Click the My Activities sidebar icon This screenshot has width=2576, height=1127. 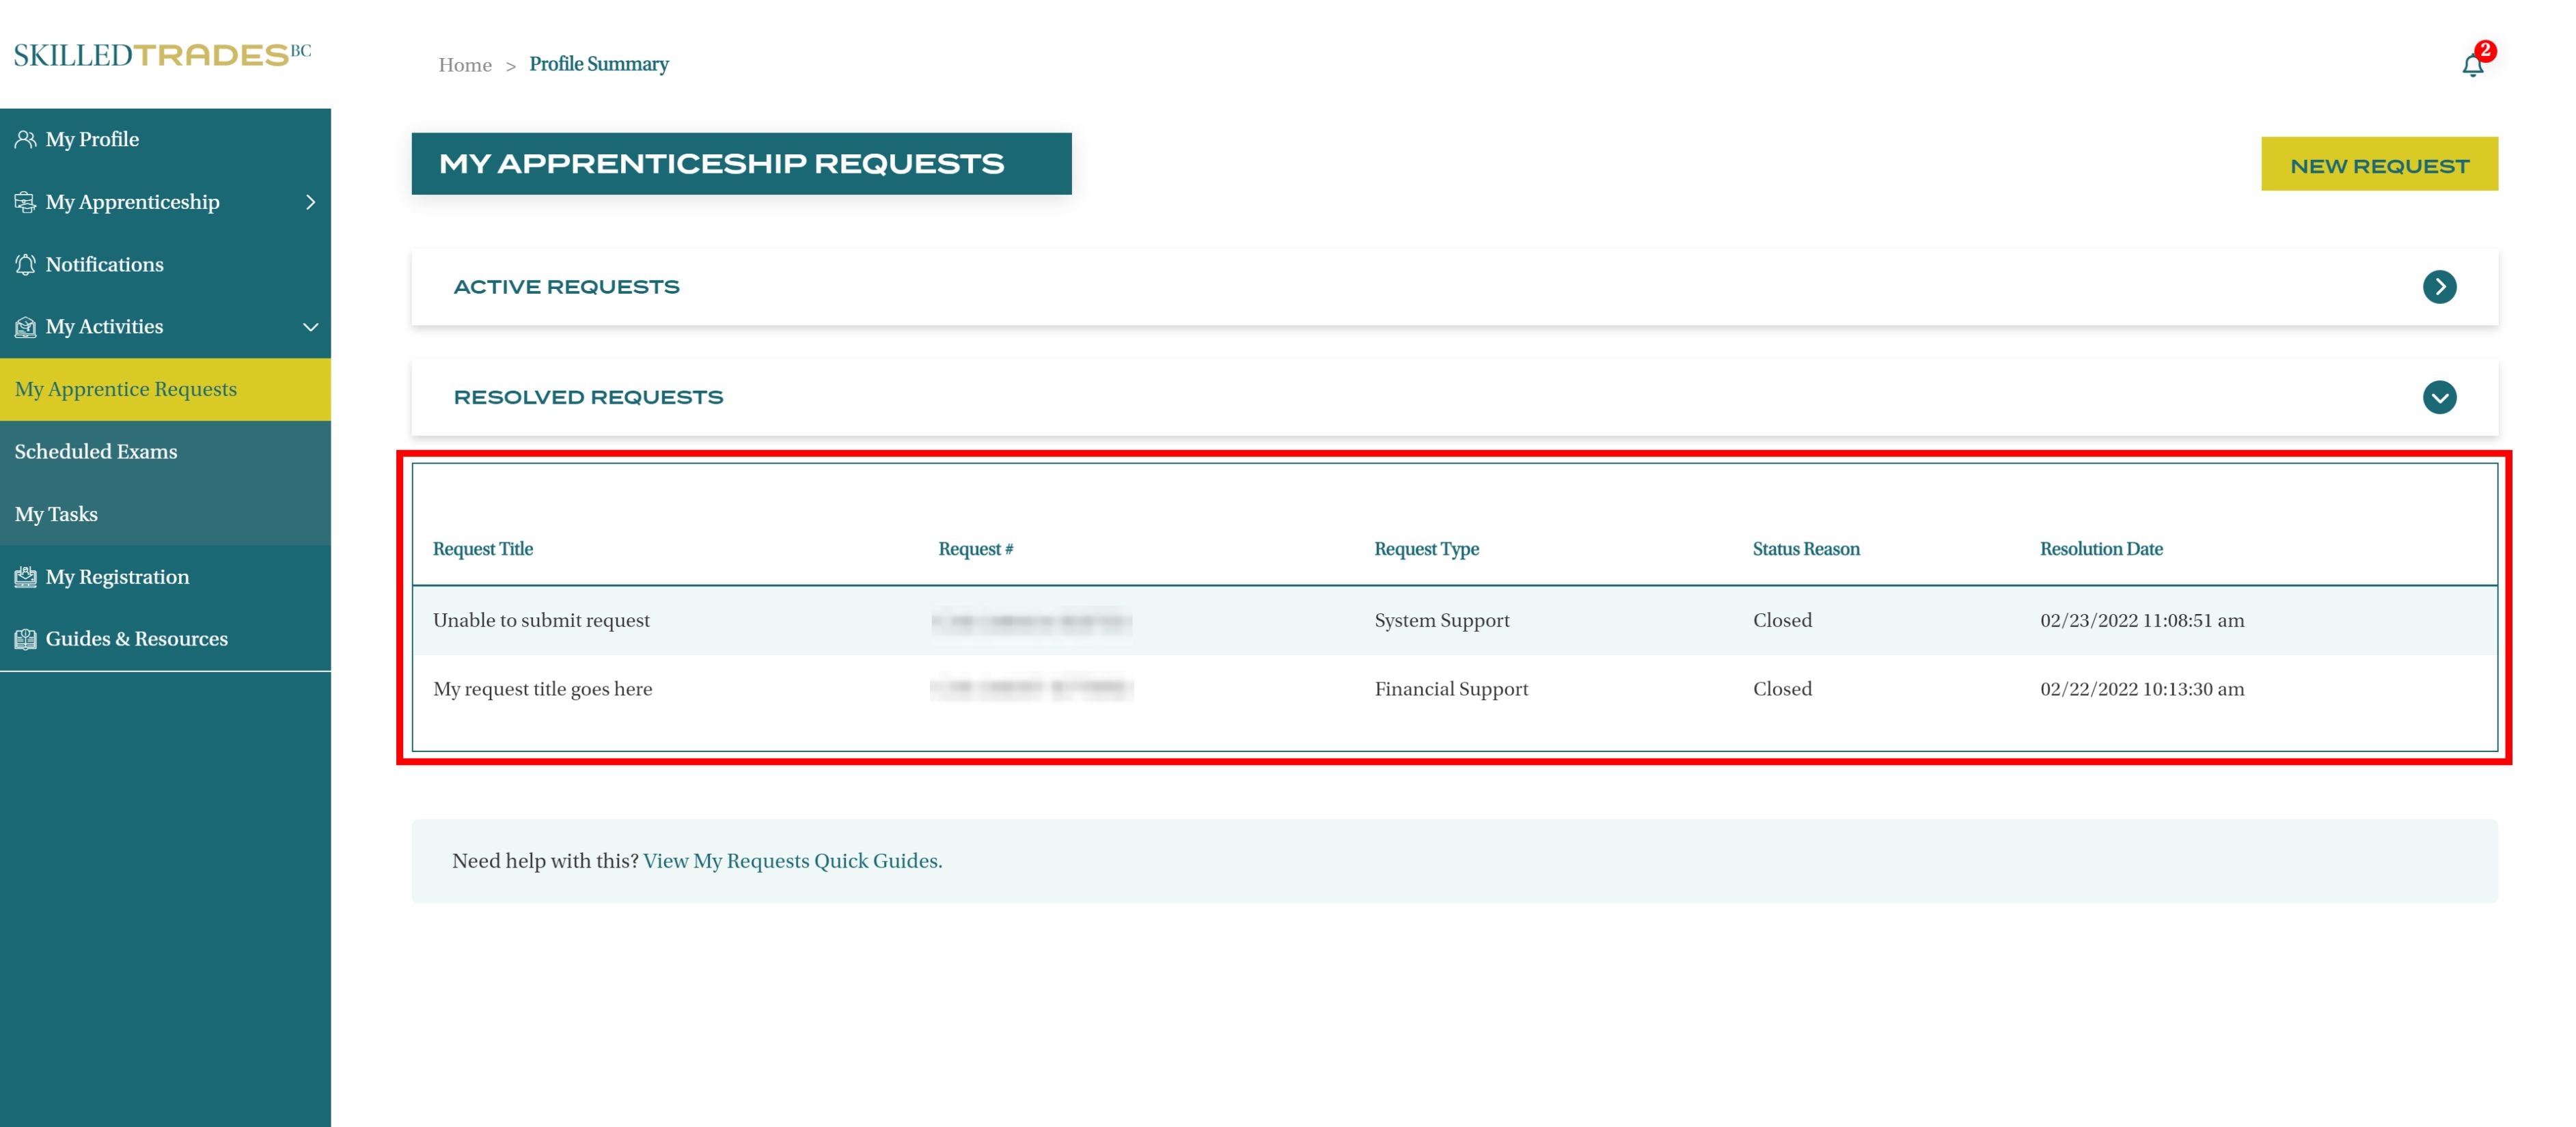tap(25, 327)
